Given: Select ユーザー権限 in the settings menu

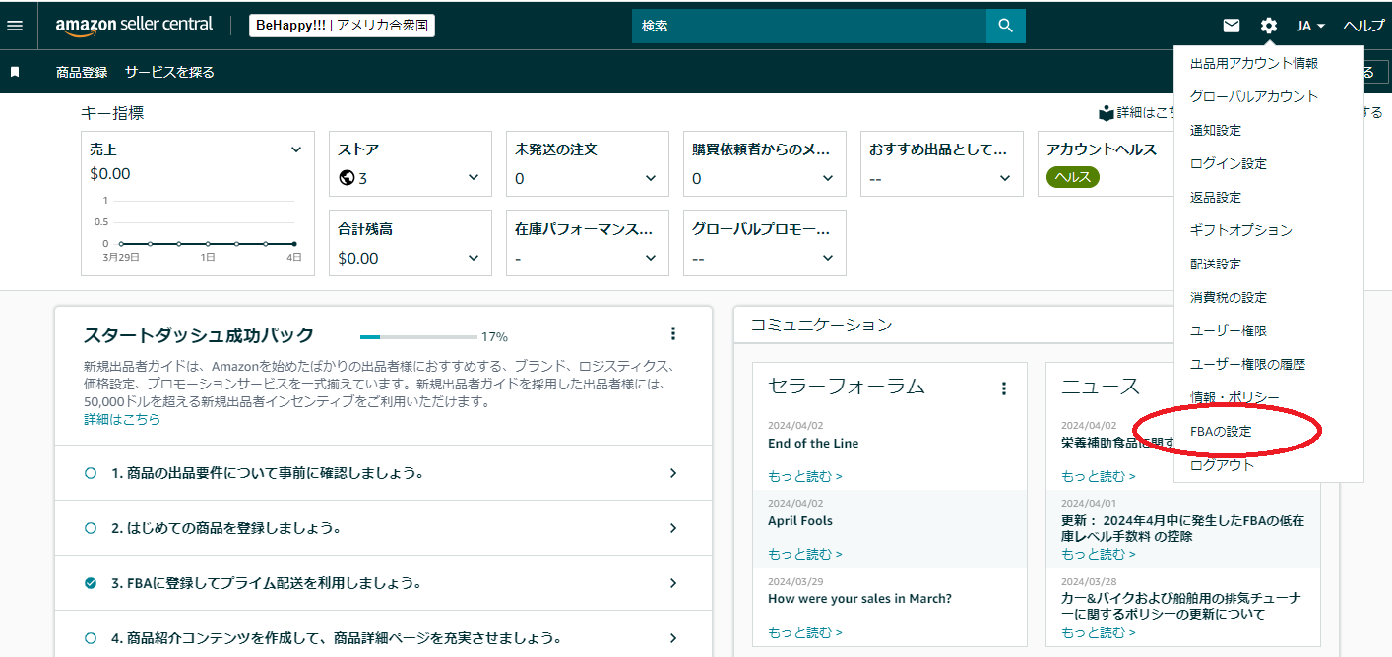Looking at the screenshot, I should [x=1229, y=330].
